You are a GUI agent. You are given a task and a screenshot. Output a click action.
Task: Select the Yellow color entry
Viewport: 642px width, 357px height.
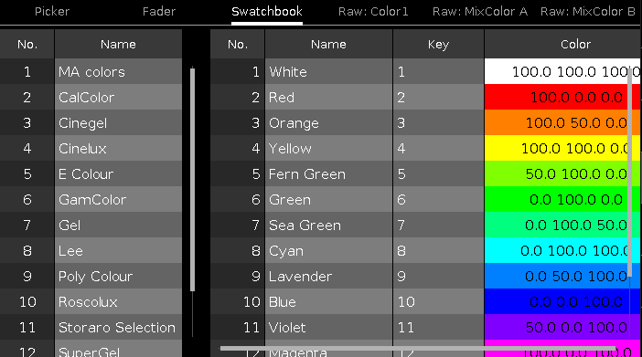pos(329,149)
